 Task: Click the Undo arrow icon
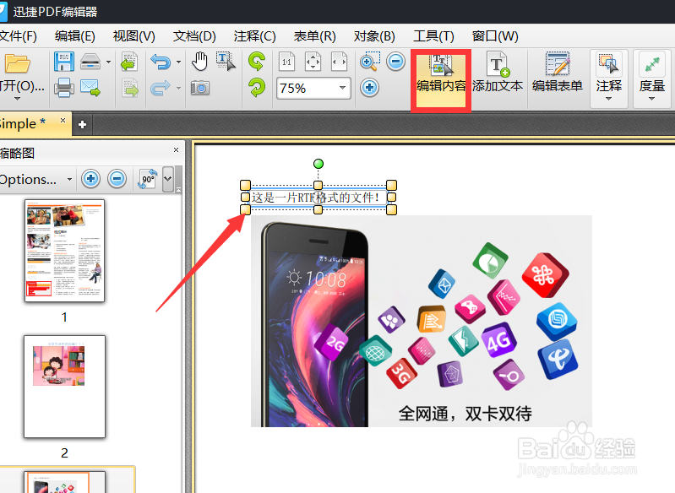tap(161, 62)
